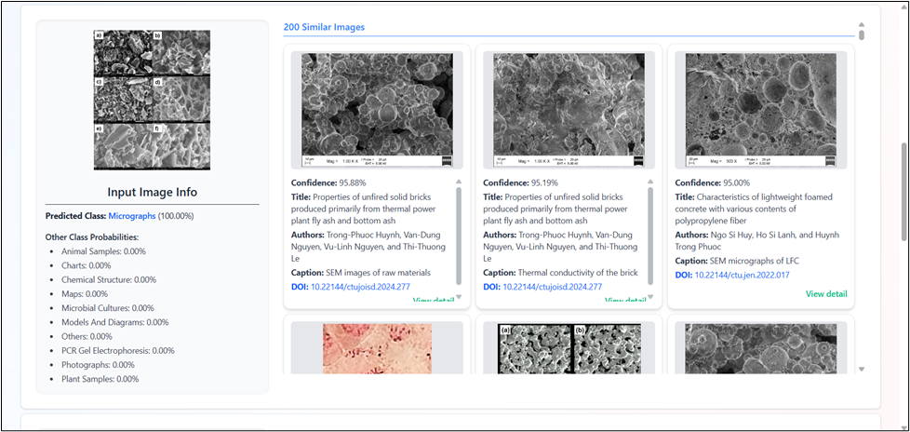Click the input image thumbnail with panels a-f
910x432 pixels.
pyautogui.click(x=152, y=100)
